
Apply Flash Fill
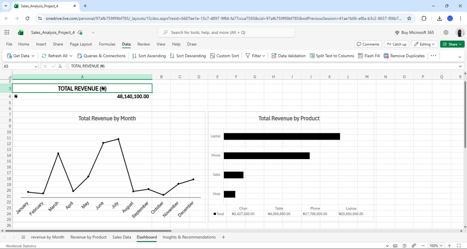[x=369, y=56]
